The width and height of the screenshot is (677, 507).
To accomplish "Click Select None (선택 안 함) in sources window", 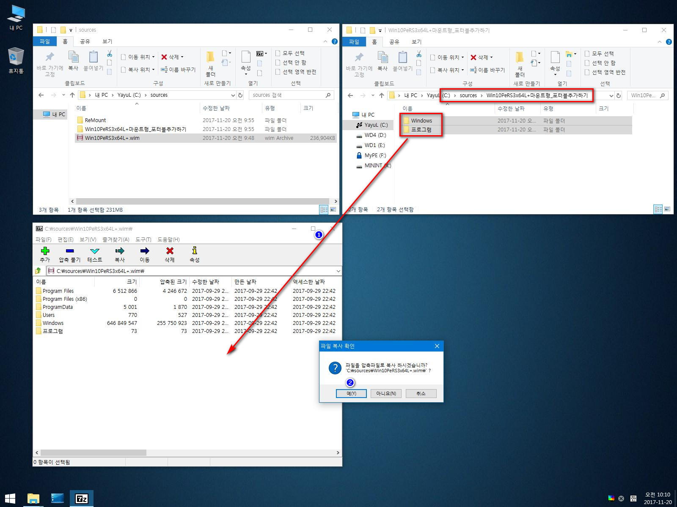I will point(291,63).
